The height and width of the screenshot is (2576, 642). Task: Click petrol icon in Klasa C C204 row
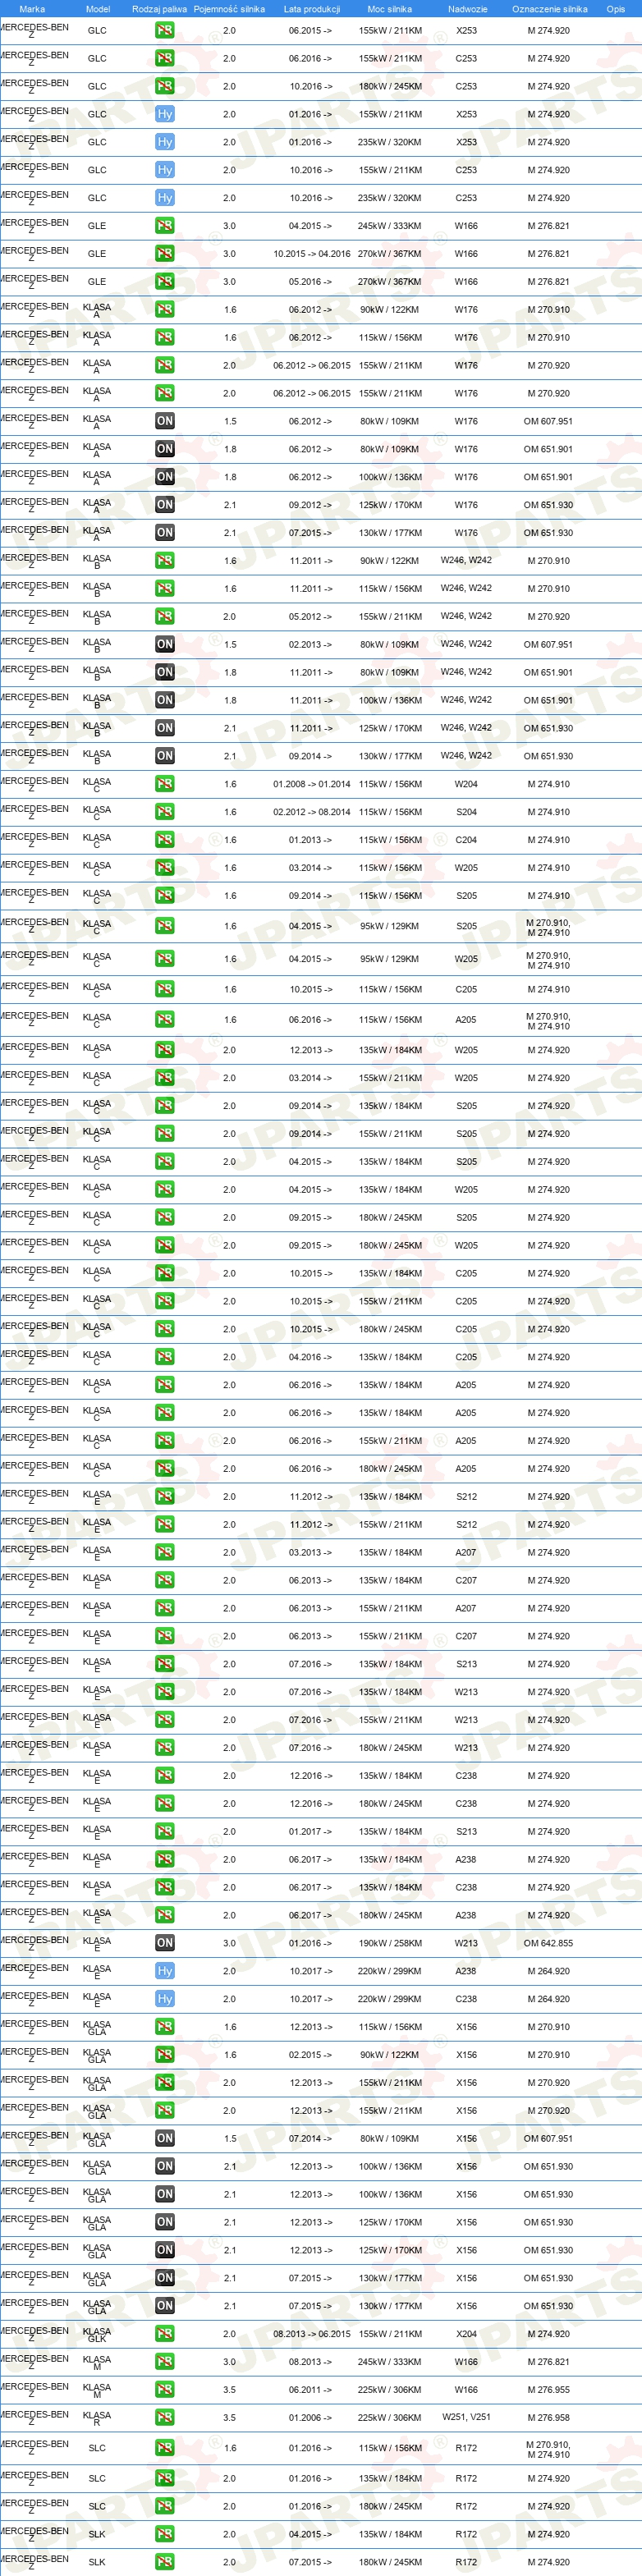[x=165, y=840]
